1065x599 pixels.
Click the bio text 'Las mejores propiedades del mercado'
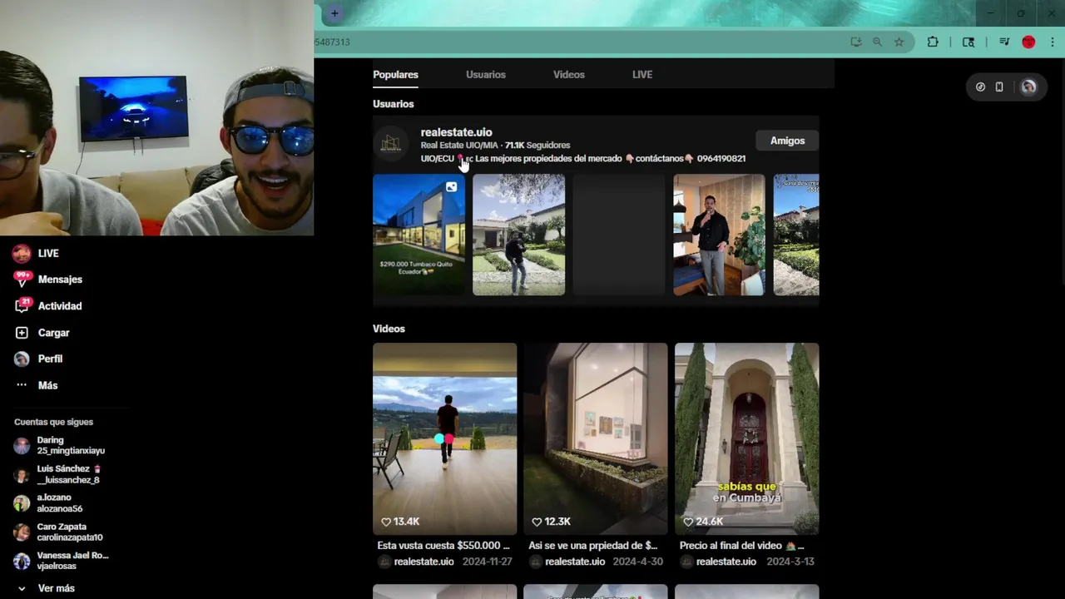(x=549, y=159)
